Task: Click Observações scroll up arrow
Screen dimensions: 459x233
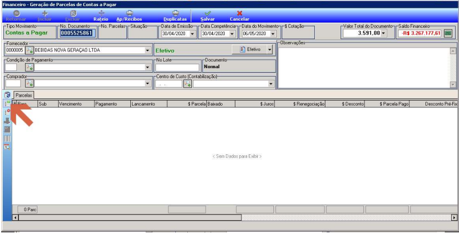Action: coord(453,51)
